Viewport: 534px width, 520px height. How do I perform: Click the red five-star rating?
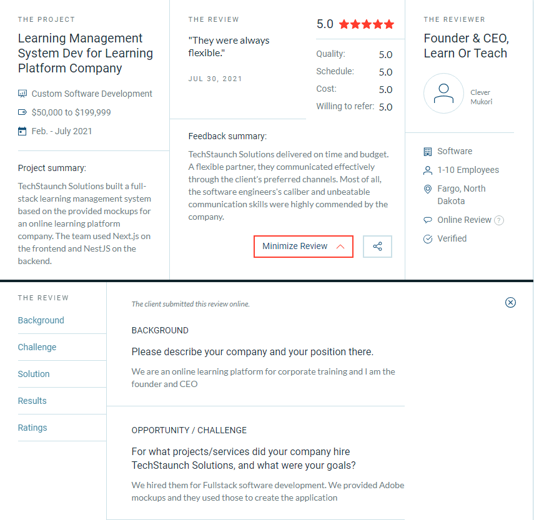[367, 25]
